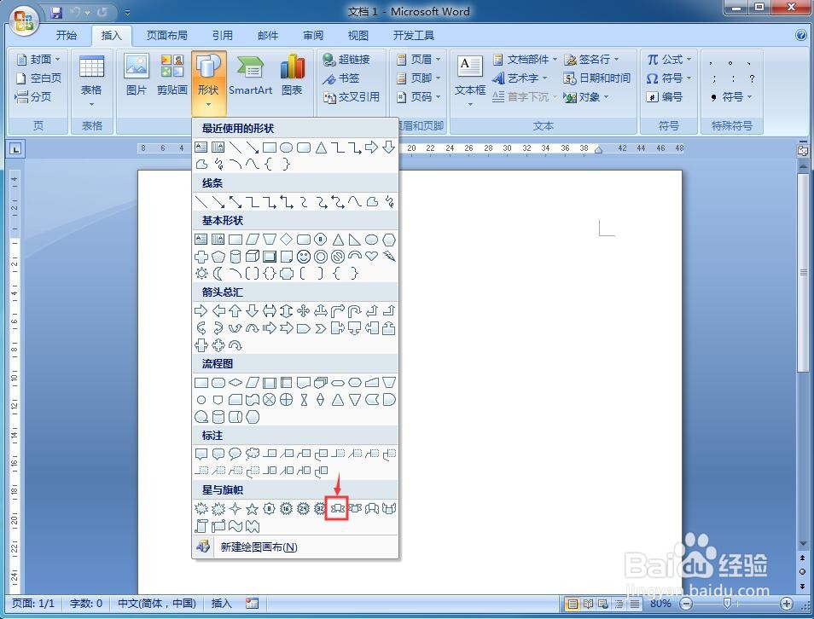This screenshot has width=814, height=619.
Task: Select the wave flag shape
Action: (235, 526)
